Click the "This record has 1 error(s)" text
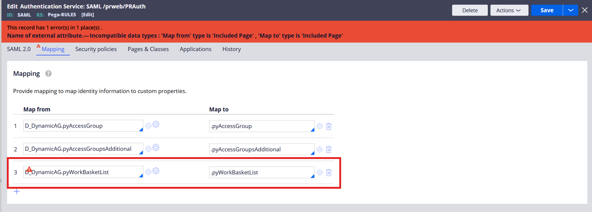Image resolution: width=592 pixels, height=212 pixels. coord(55,28)
